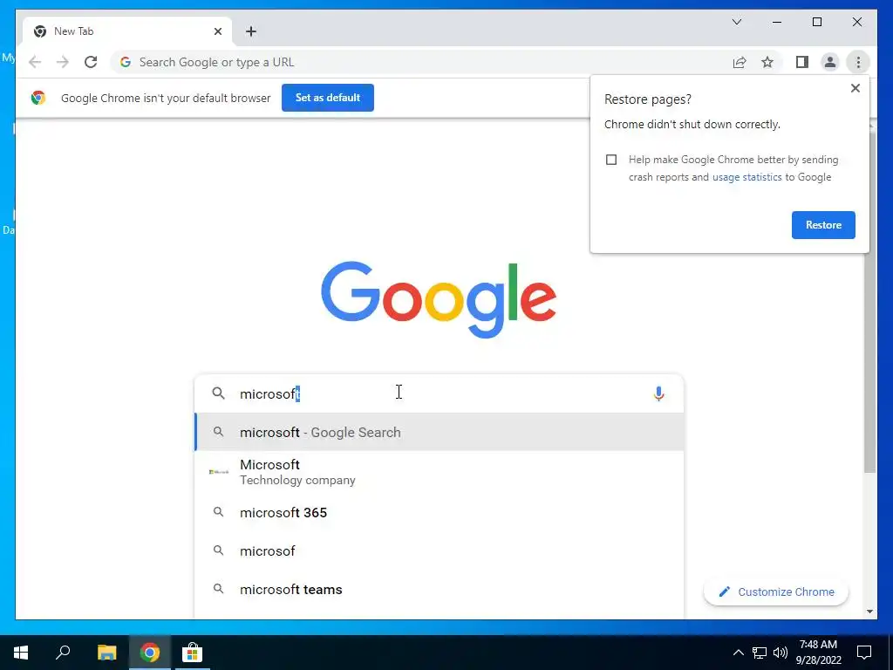893x670 pixels.
Task: Set Chrome as default browser
Action: click(328, 98)
